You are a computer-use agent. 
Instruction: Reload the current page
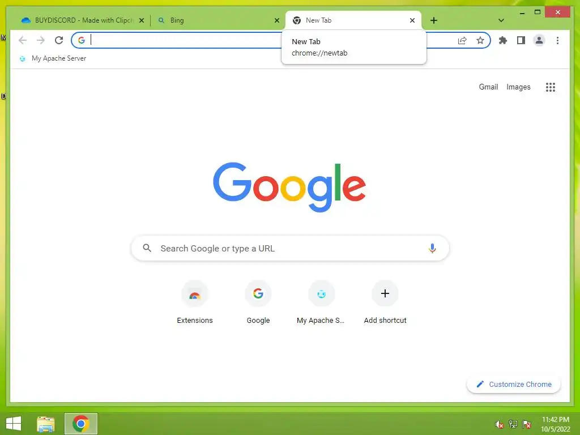[59, 40]
